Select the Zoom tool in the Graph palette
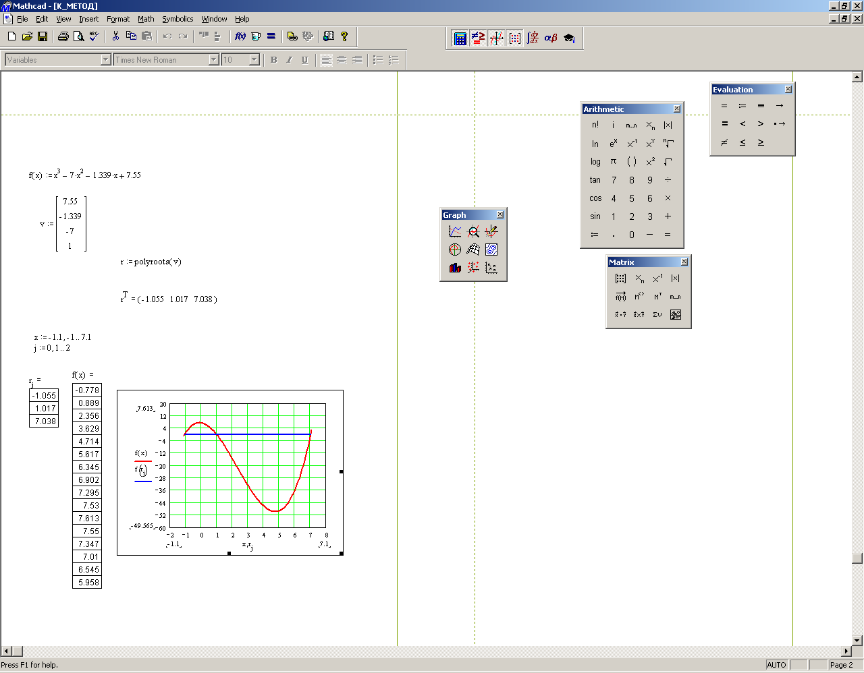Image resolution: width=864 pixels, height=673 pixels. (x=473, y=231)
